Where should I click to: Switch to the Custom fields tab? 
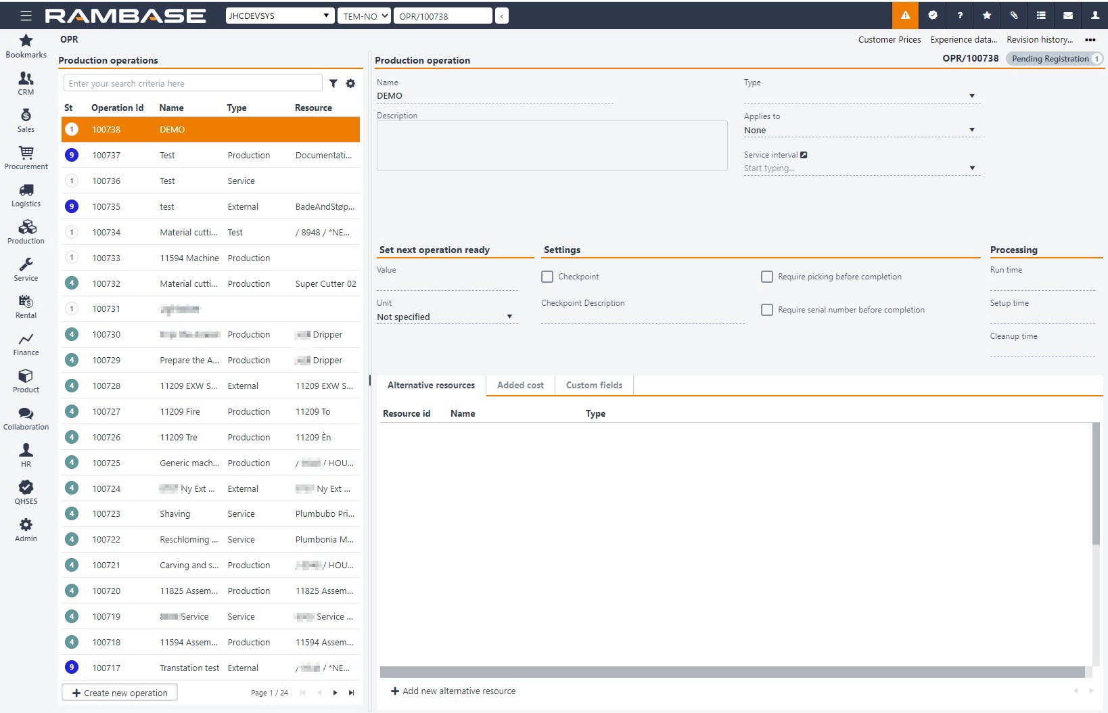(x=594, y=385)
